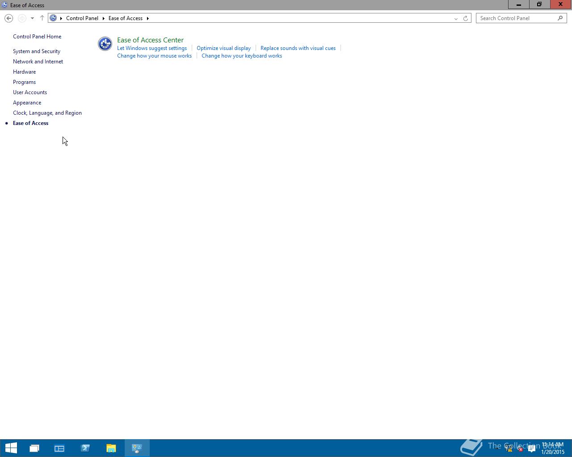Click the clock showing 1/20/2015

coord(553,448)
